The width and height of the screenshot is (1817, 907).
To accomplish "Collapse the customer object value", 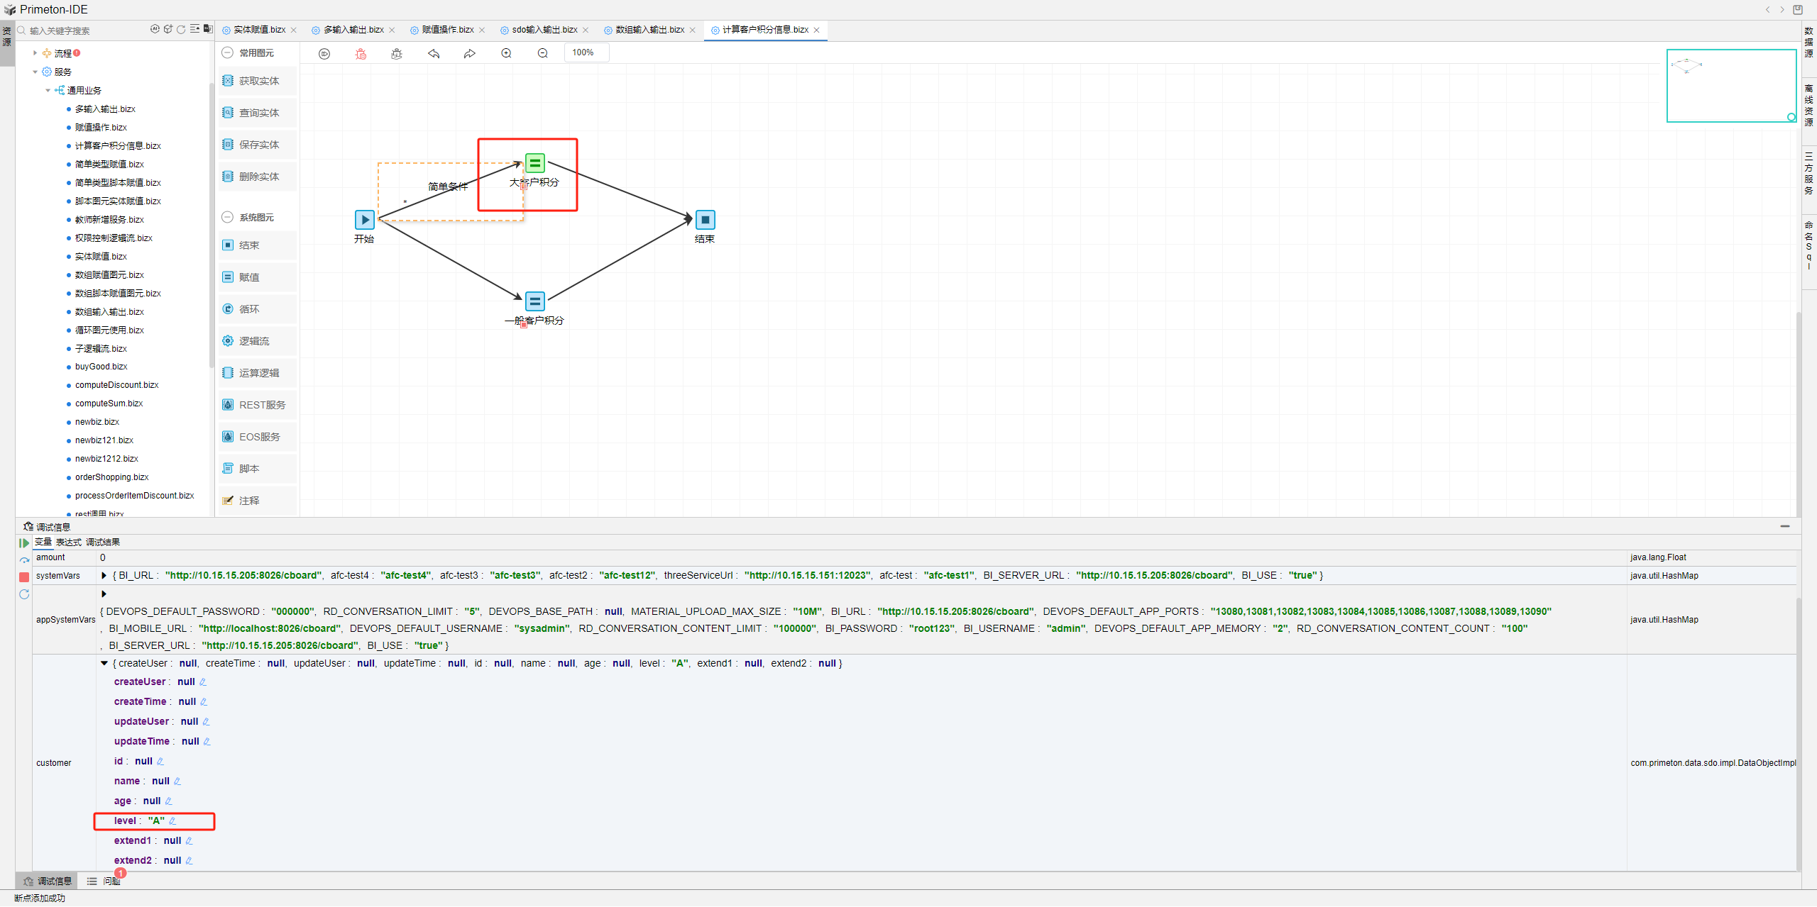I will (104, 664).
